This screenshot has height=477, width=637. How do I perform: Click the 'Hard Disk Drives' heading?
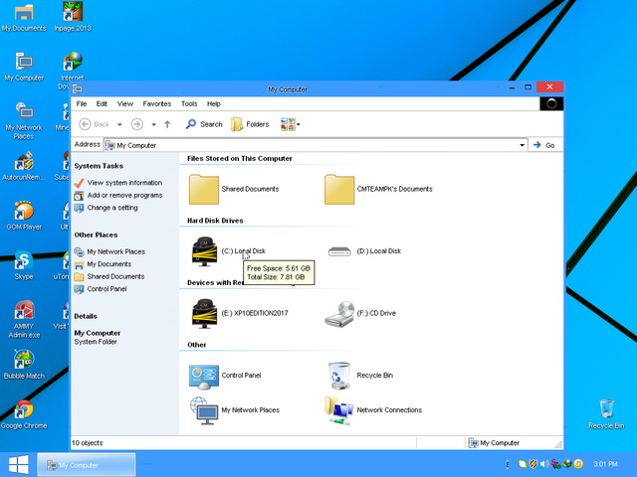click(215, 221)
